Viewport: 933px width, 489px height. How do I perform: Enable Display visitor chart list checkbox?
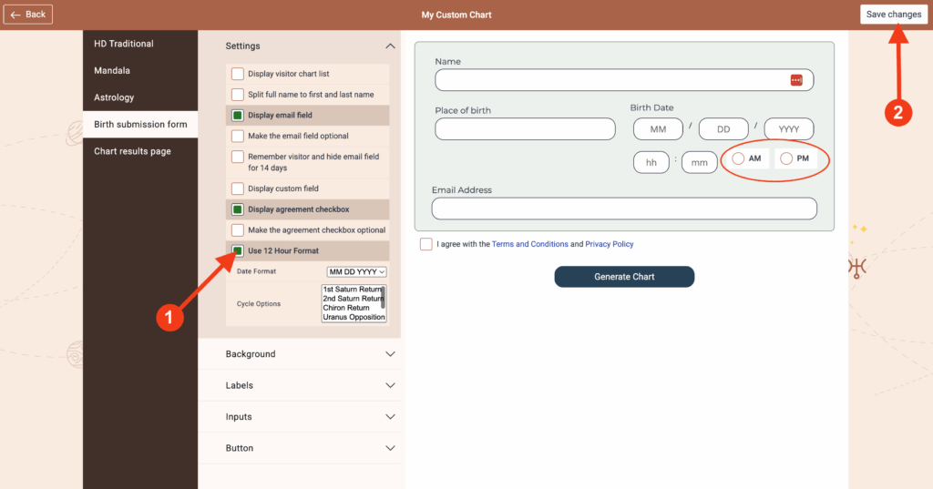(x=238, y=74)
